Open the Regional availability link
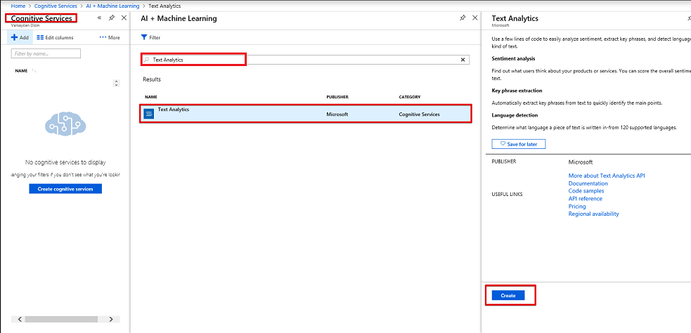The width and height of the screenshot is (691, 333). point(593,214)
